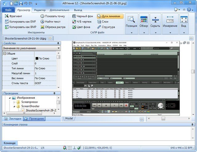Image resolution: width=197 pixels, height=152 pixels.
Task: Switch to Закладки panel tab
Action: (12, 118)
